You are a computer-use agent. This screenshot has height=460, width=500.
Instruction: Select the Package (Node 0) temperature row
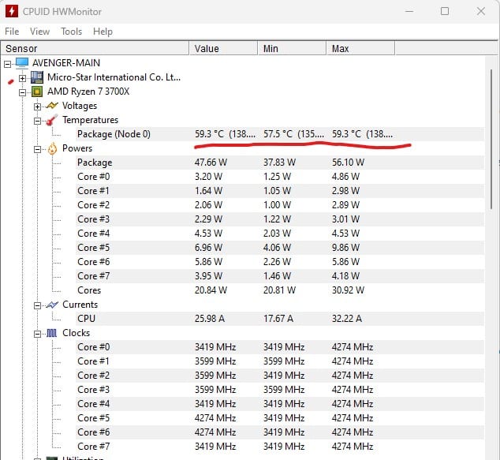(114, 134)
